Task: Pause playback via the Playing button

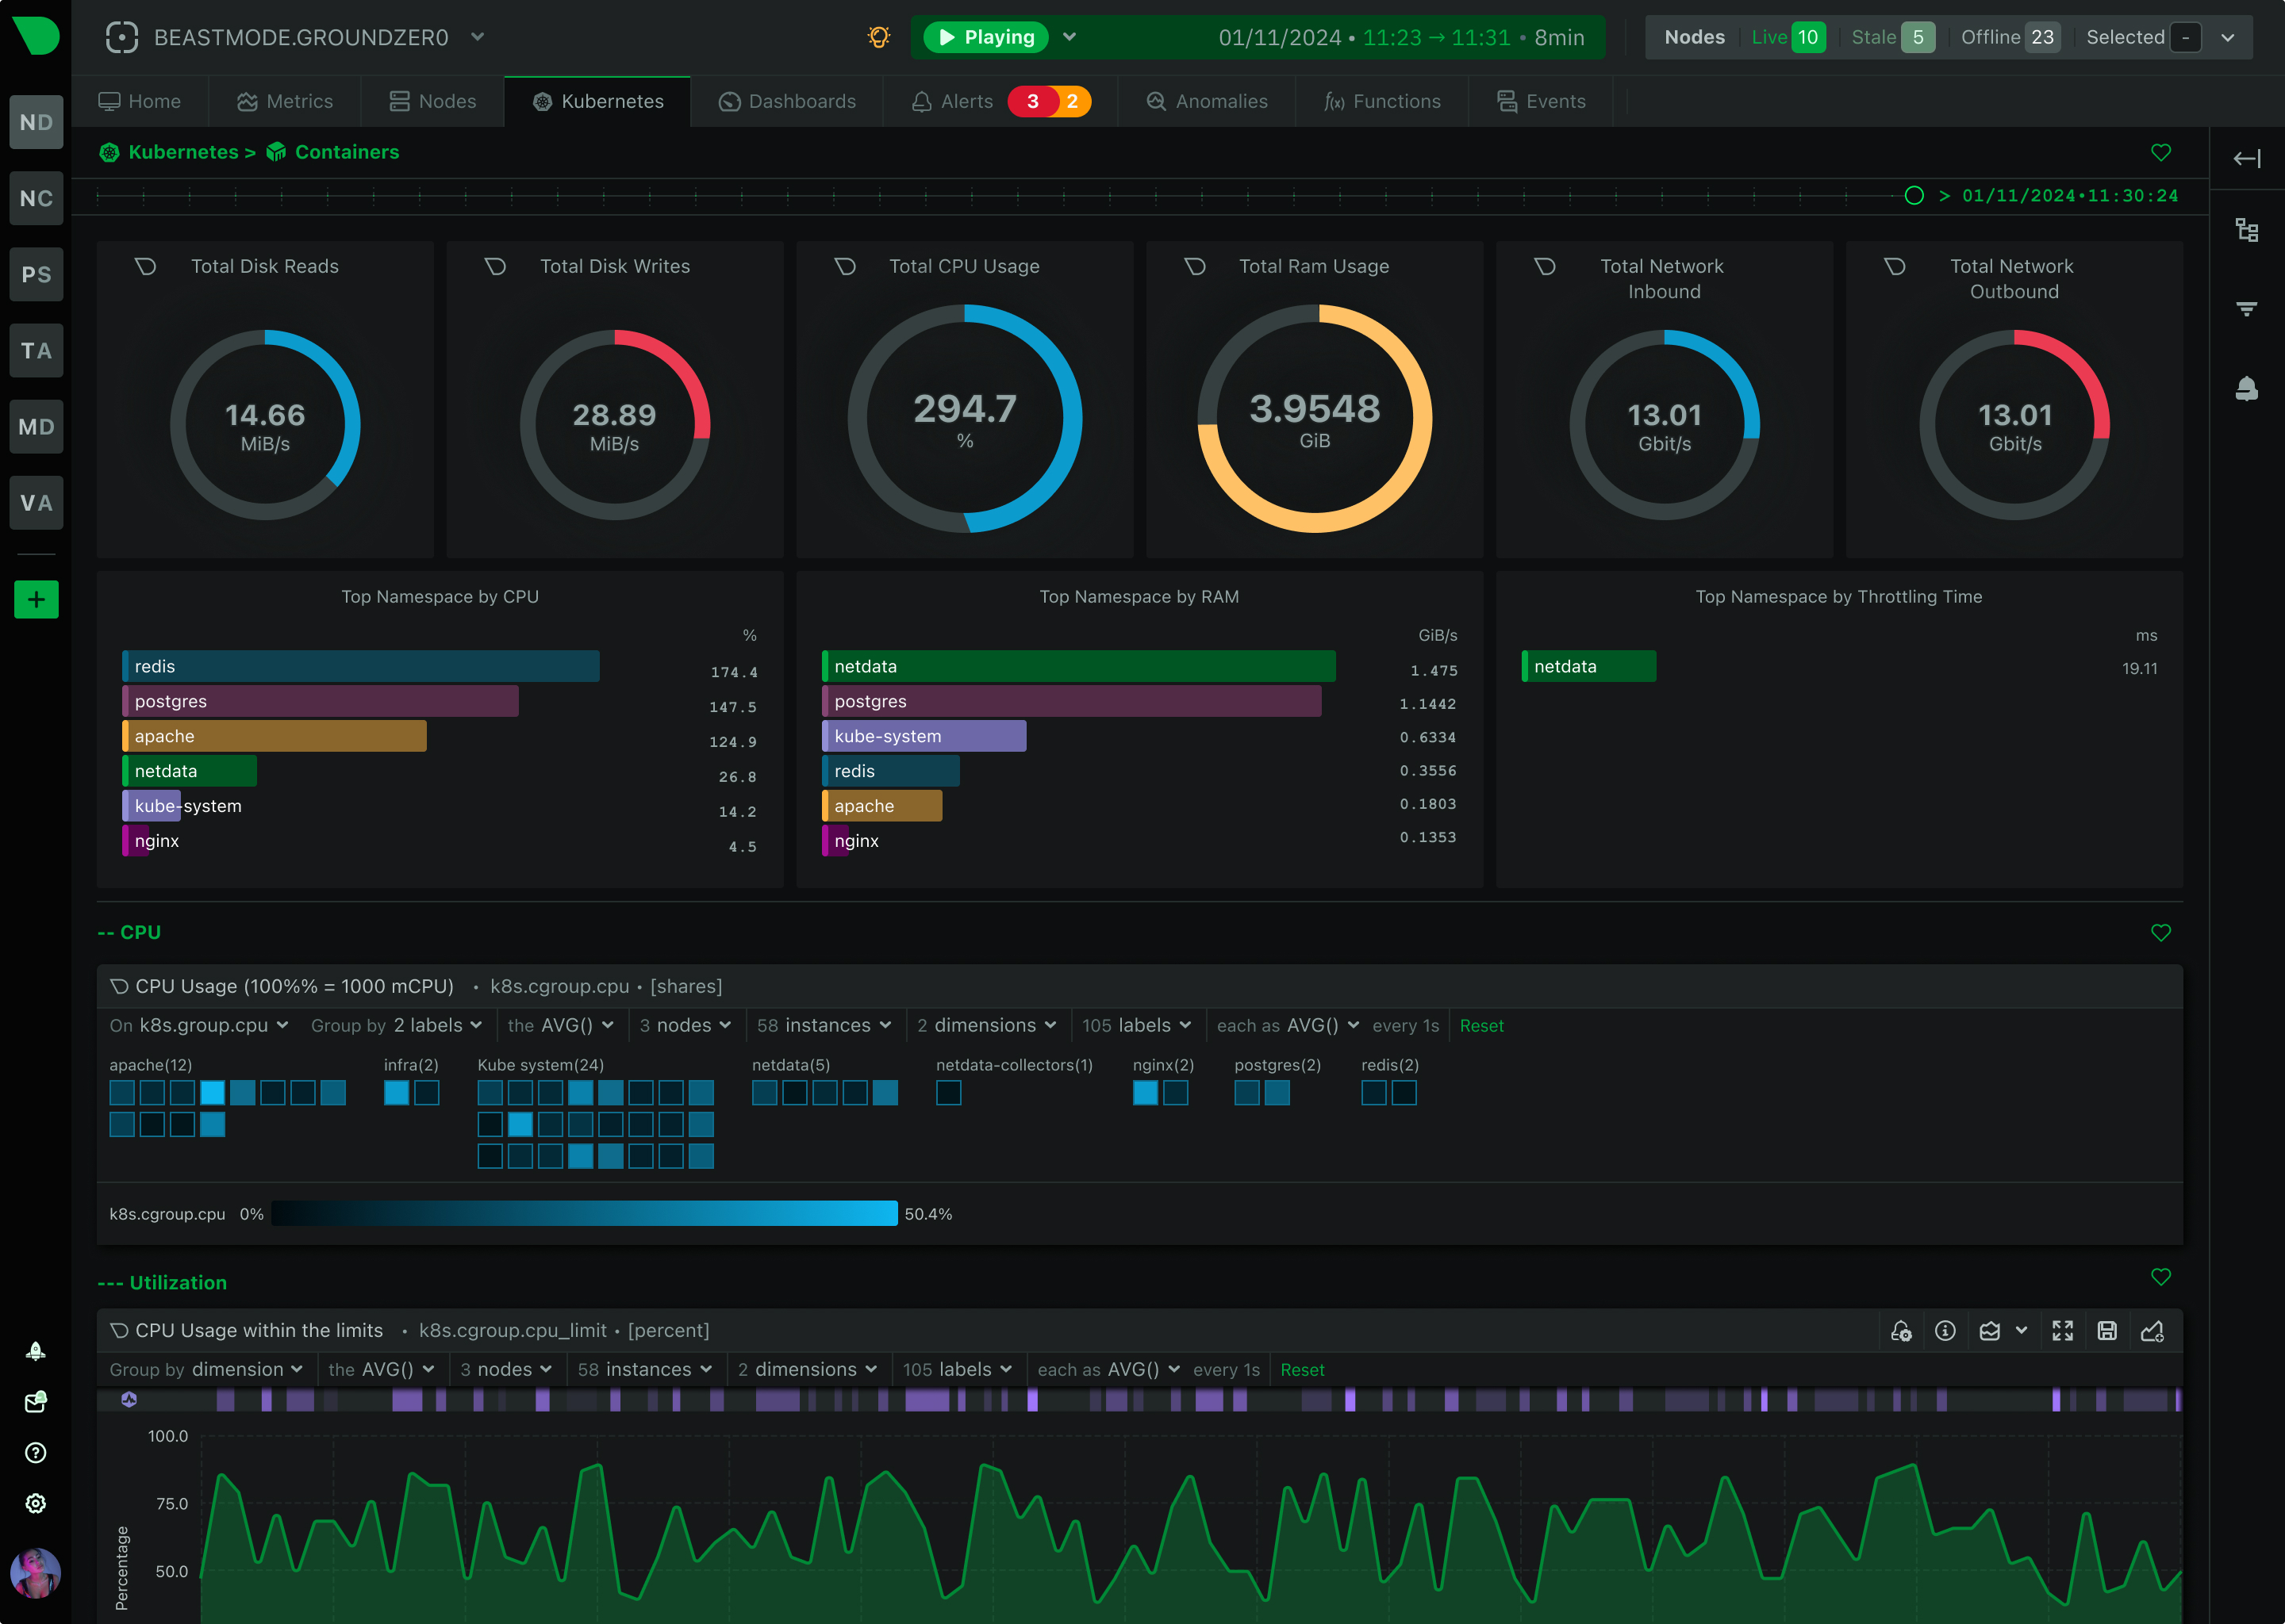Action: (x=985, y=36)
